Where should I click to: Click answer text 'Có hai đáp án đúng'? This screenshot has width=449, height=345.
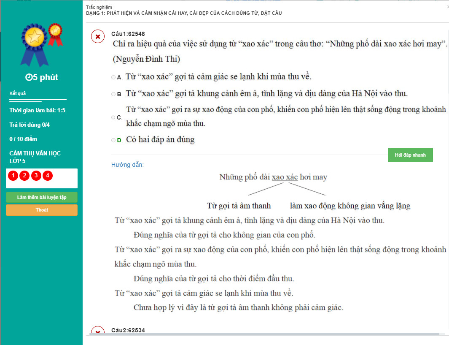pos(160,139)
